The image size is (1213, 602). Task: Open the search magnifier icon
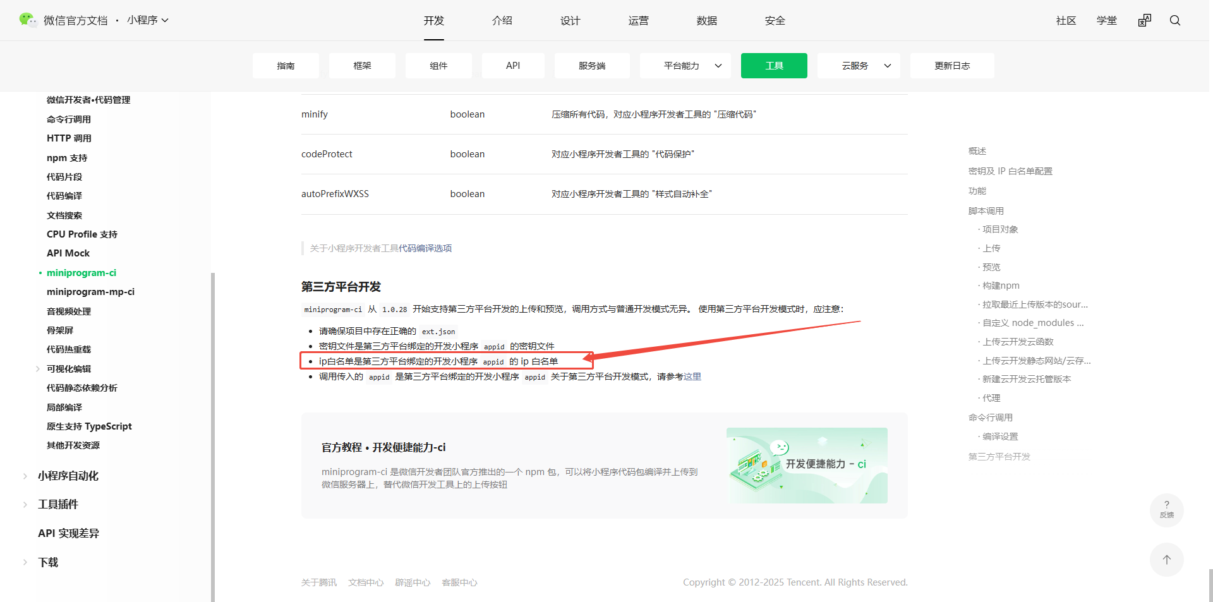point(1175,20)
